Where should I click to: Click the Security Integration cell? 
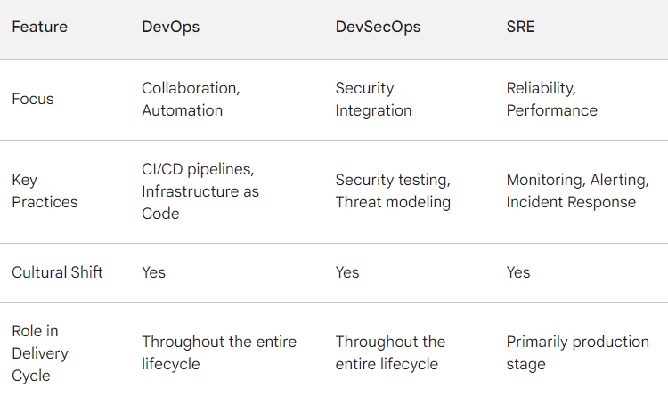373,99
